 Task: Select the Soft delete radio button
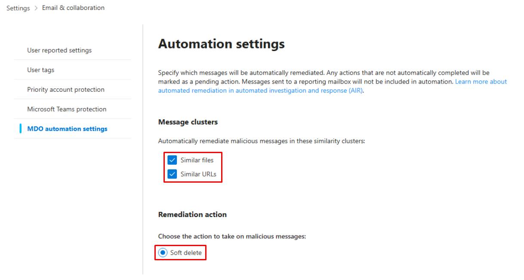click(x=163, y=253)
